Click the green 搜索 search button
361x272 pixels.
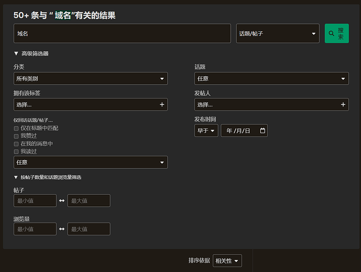pos(336,33)
